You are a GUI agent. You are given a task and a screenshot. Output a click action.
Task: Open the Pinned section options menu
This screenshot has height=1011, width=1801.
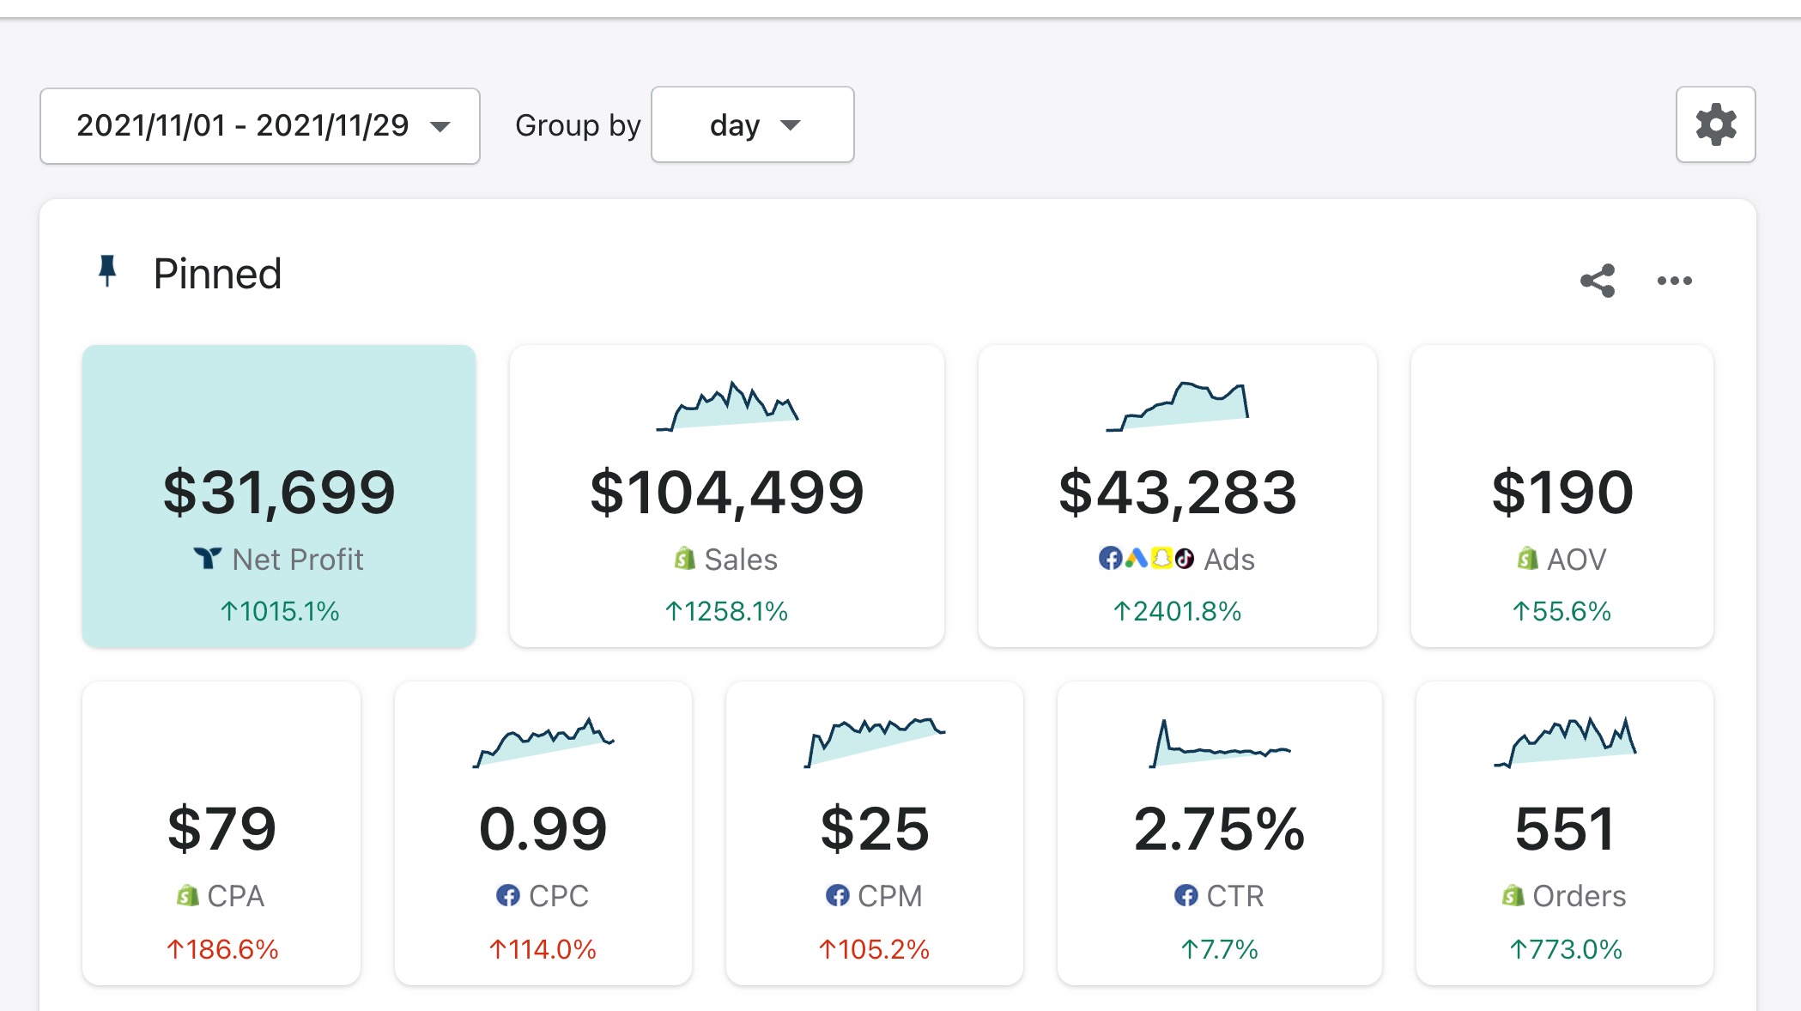point(1674,279)
